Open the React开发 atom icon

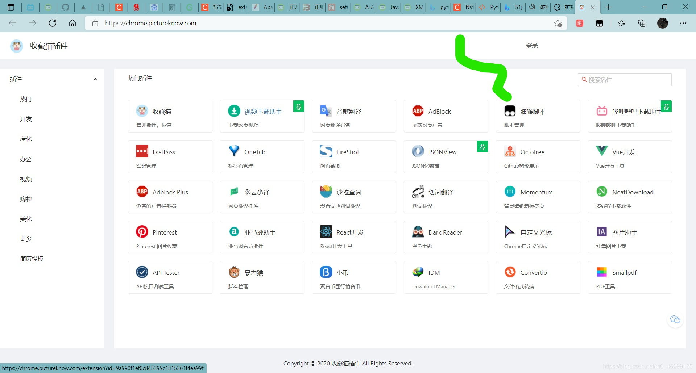[326, 232]
